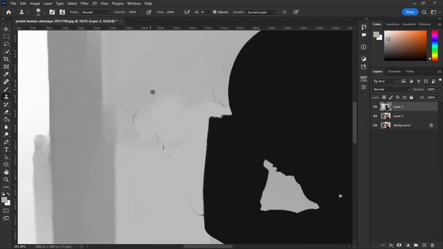
Task: Select the Eraser tool
Action: [6, 112]
